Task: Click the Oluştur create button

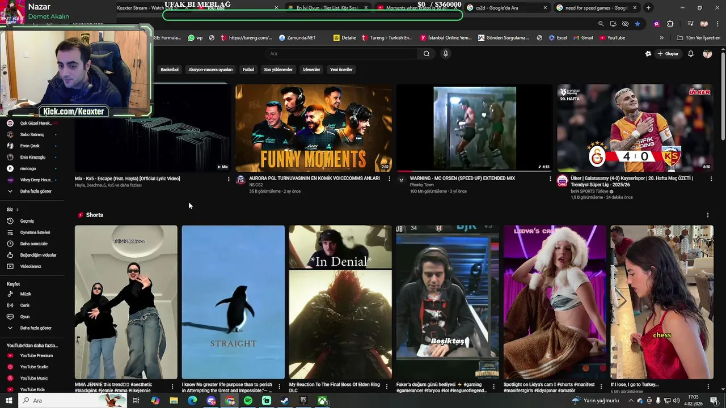Action: click(x=668, y=54)
